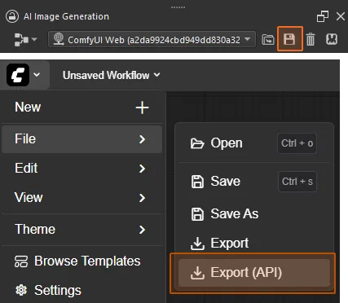Click the save floppy disk toolbar icon
Screen dimensions: 348x303
(289, 39)
